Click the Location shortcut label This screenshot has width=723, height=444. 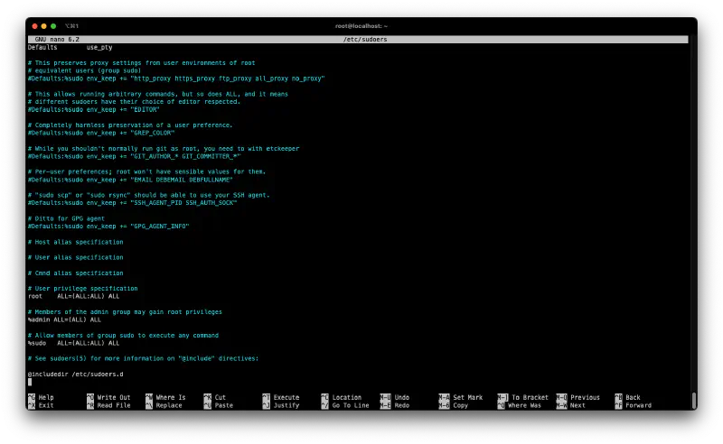(342, 397)
